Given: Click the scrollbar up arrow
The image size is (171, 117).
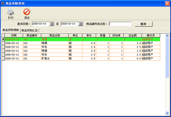Looking at the screenshot, I should tap(167, 35).
